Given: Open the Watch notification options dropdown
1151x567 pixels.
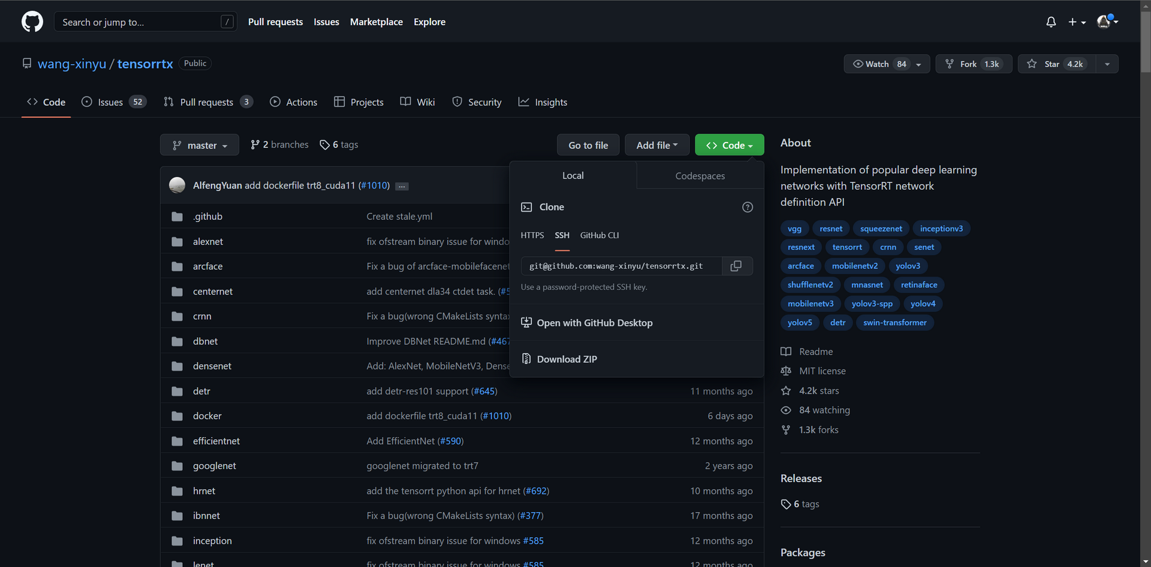Looking at the screenshot, I should pos(887,64).
